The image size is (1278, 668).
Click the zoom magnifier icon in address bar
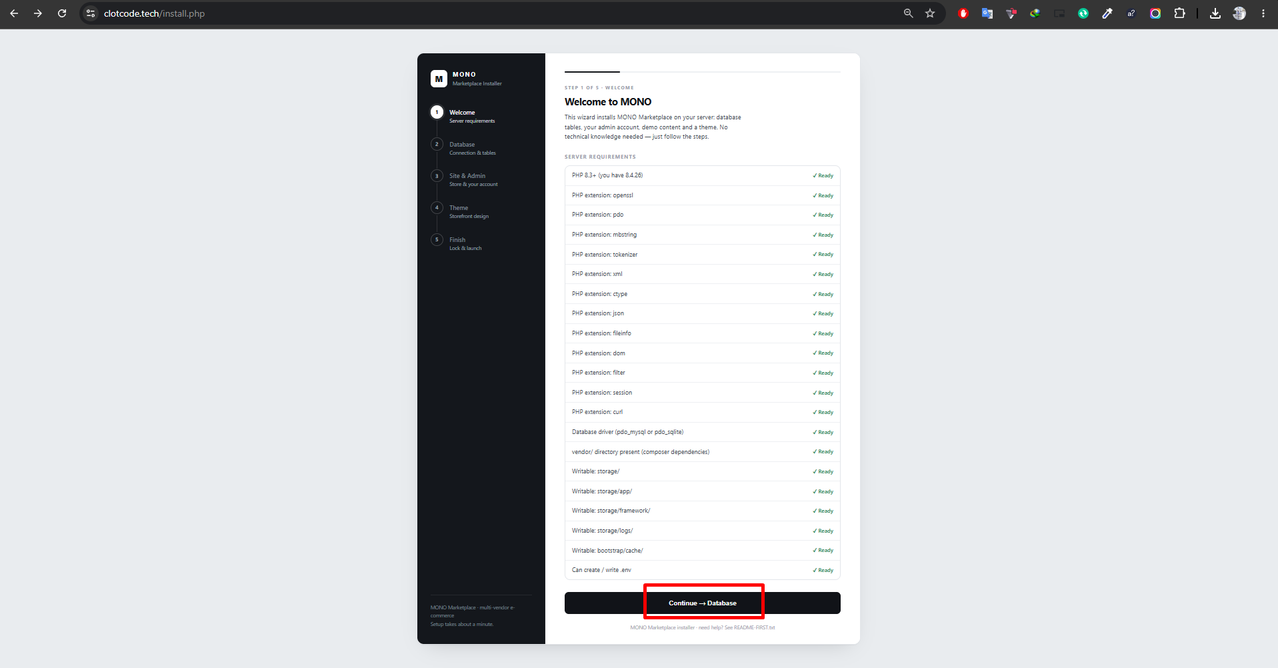coord(908,13)
